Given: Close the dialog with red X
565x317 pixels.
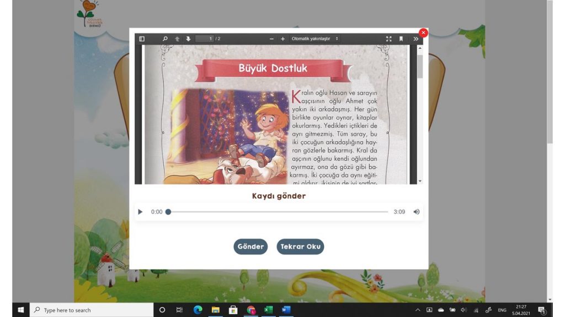Looking at the screenshot, I should click(423, 32).
